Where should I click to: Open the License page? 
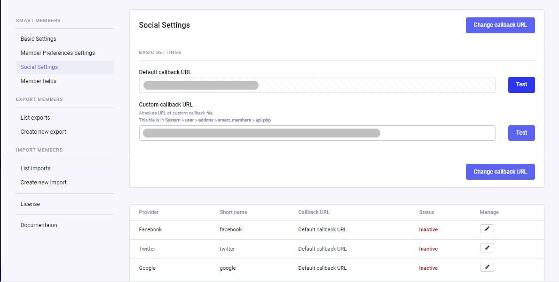tap(30, 204)
